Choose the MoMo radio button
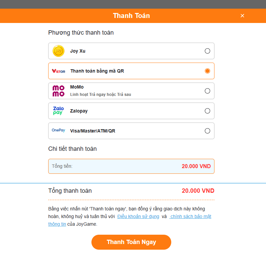Screen dimensions: 266x258 (x=207, y=91)
